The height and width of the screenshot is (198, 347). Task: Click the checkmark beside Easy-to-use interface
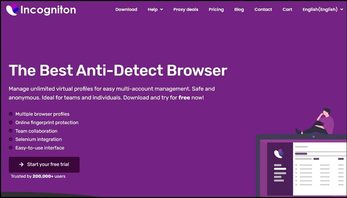pyautogui.click(x=11, y=148)
